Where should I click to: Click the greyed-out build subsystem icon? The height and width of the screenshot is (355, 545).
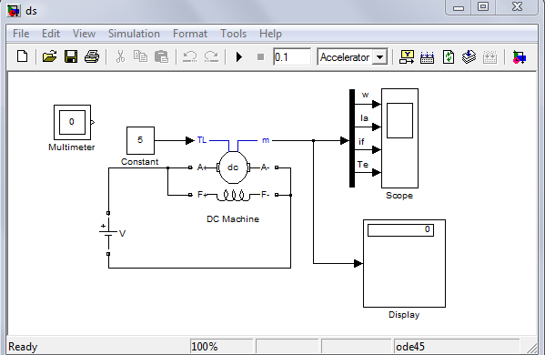tap(489, 56)
